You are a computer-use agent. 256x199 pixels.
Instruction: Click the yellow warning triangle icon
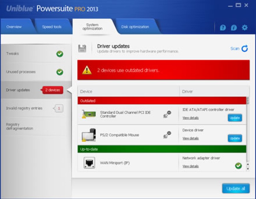tap(87, 70)
